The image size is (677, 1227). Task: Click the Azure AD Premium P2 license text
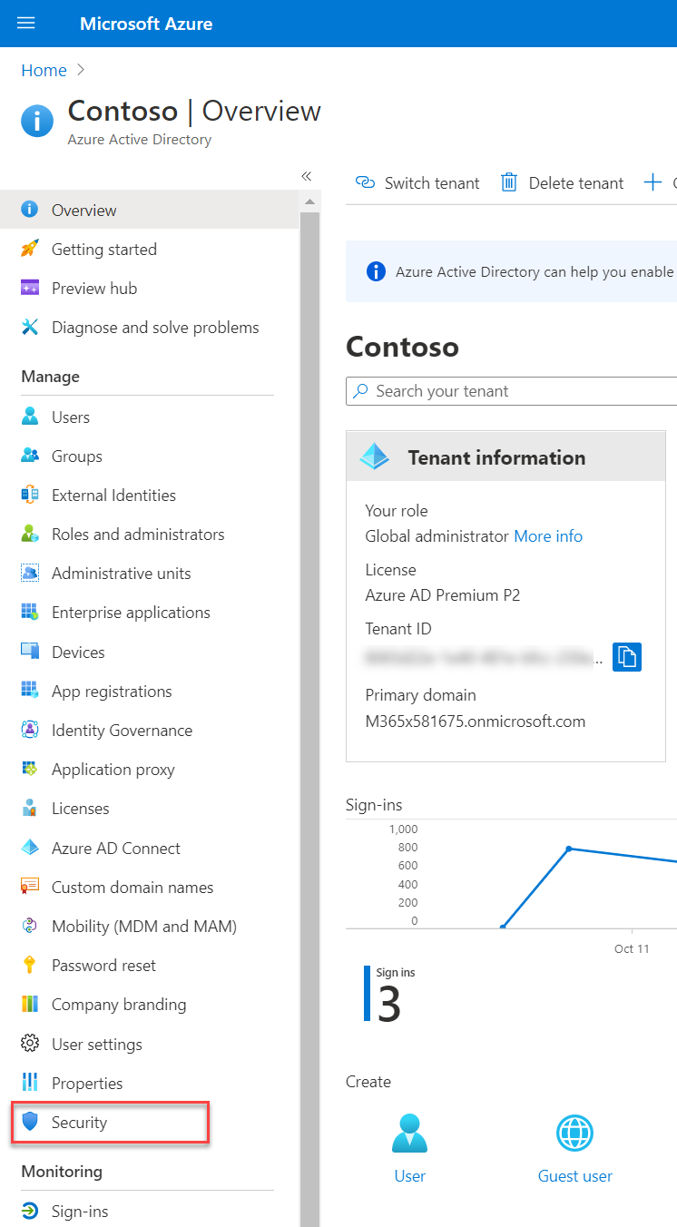(442, 595)
